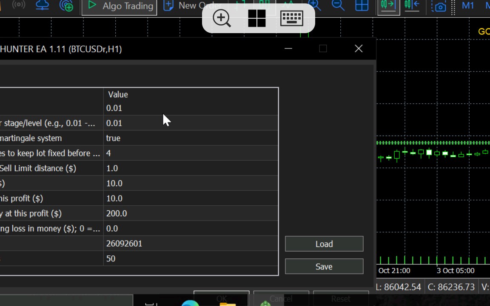Open File Explorer folder in taskbar
Viewport: 490px width, 306px height.
coord(228,304)
